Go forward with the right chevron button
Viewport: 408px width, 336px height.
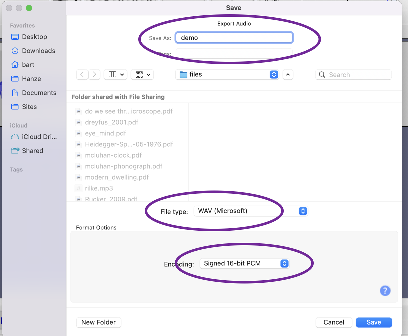tap(94, 74)
